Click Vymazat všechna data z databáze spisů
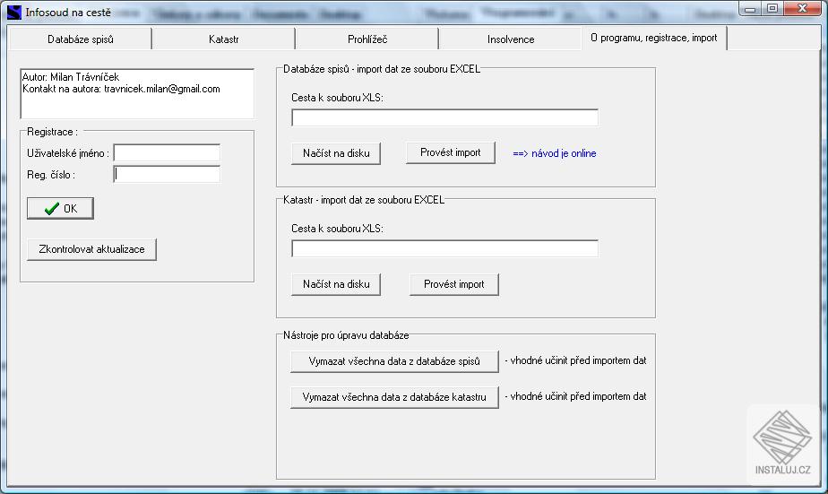 tap(394, 361)
